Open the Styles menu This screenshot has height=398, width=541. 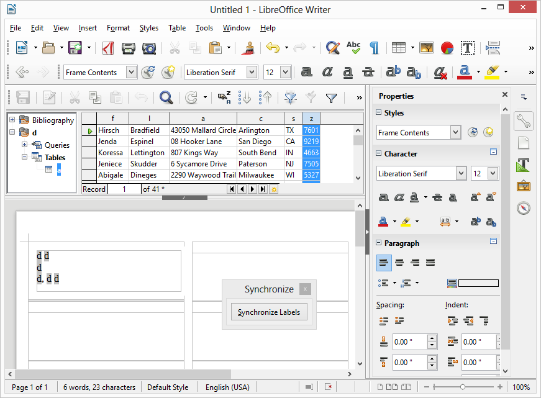[x=148, y=28]
